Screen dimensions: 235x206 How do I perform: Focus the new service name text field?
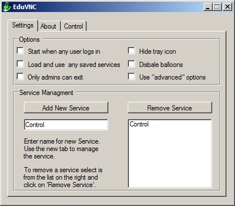tap(66, 125)
